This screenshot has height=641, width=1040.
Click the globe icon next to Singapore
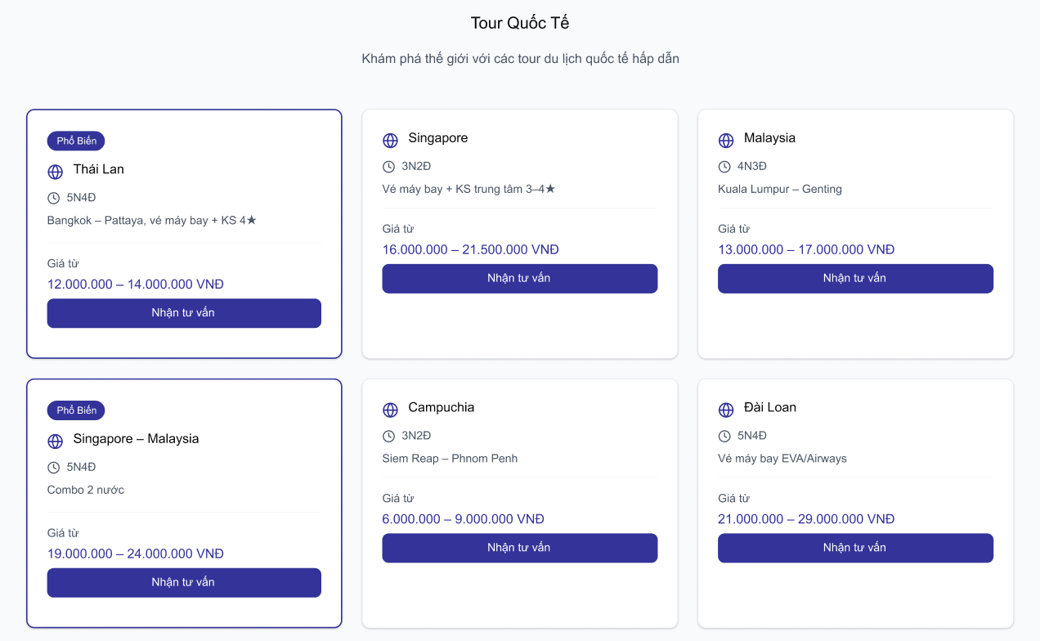[390, 141]
